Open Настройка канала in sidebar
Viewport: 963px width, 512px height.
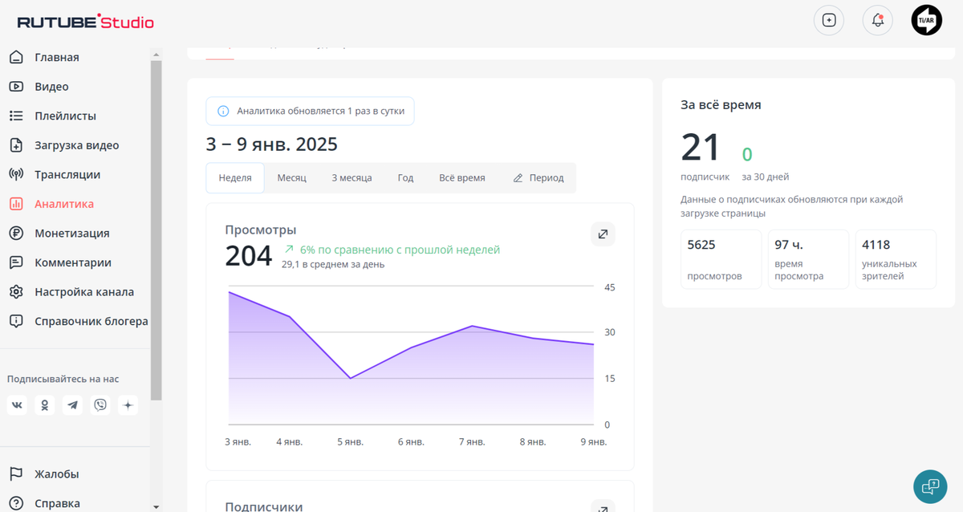click(84, 291)
